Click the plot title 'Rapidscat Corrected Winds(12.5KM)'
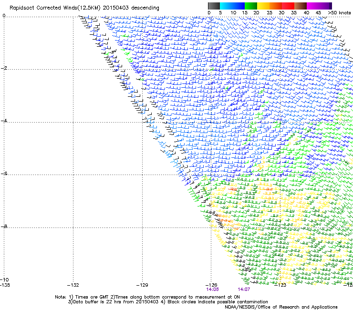 click(x=55, y=8)
